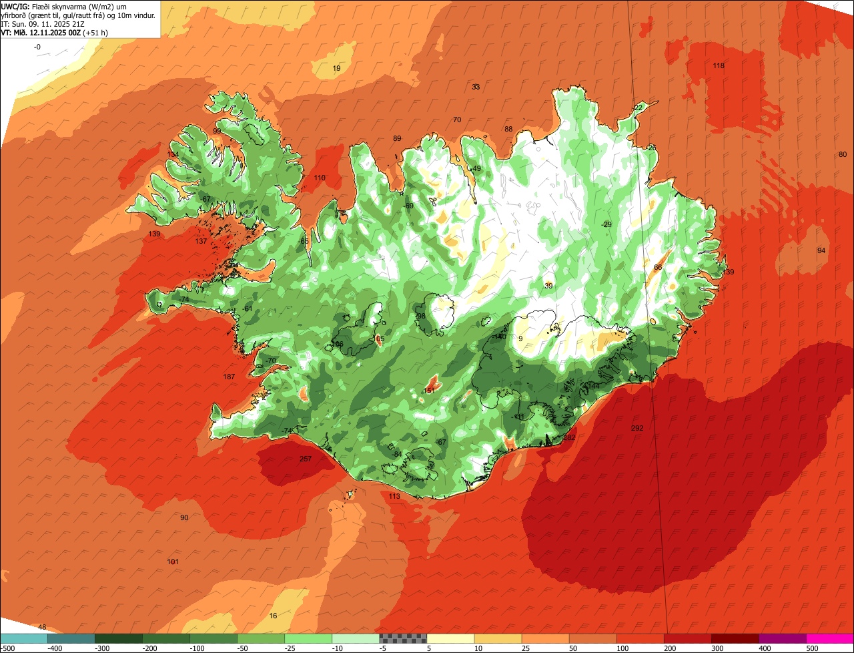Click the legend label -500

tap(7, 648)
